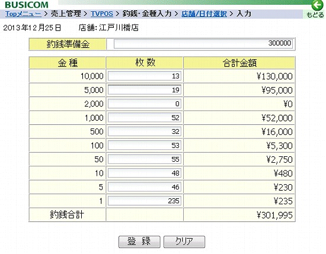Screen dimensions: 326x254
Task: Focus the 釣銭準備金 amount field
Action: point(203,44)
